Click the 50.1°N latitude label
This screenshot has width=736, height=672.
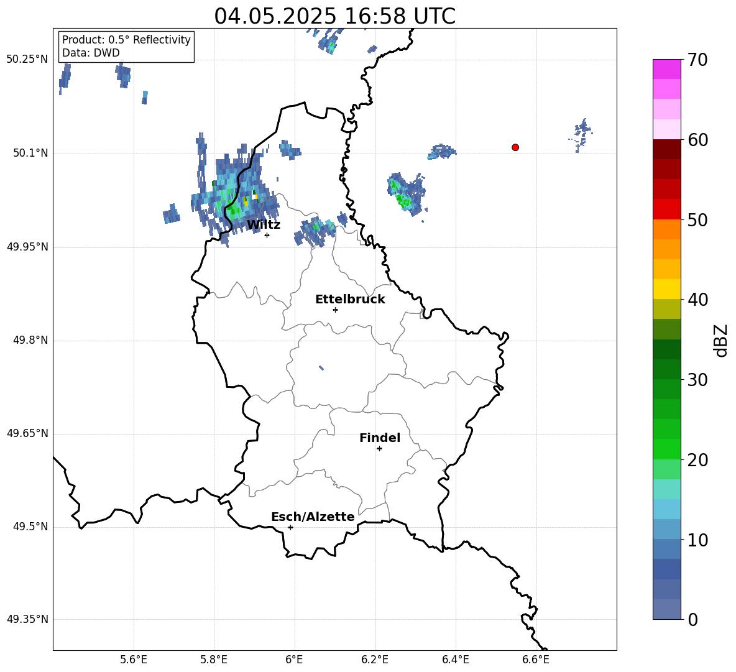pyautogui.click(x=30, y=153)
